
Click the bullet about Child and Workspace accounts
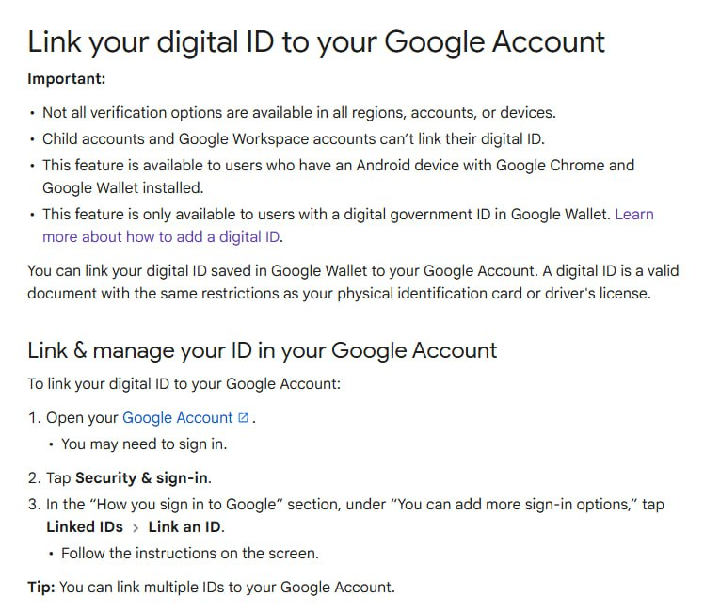[293, 139]
